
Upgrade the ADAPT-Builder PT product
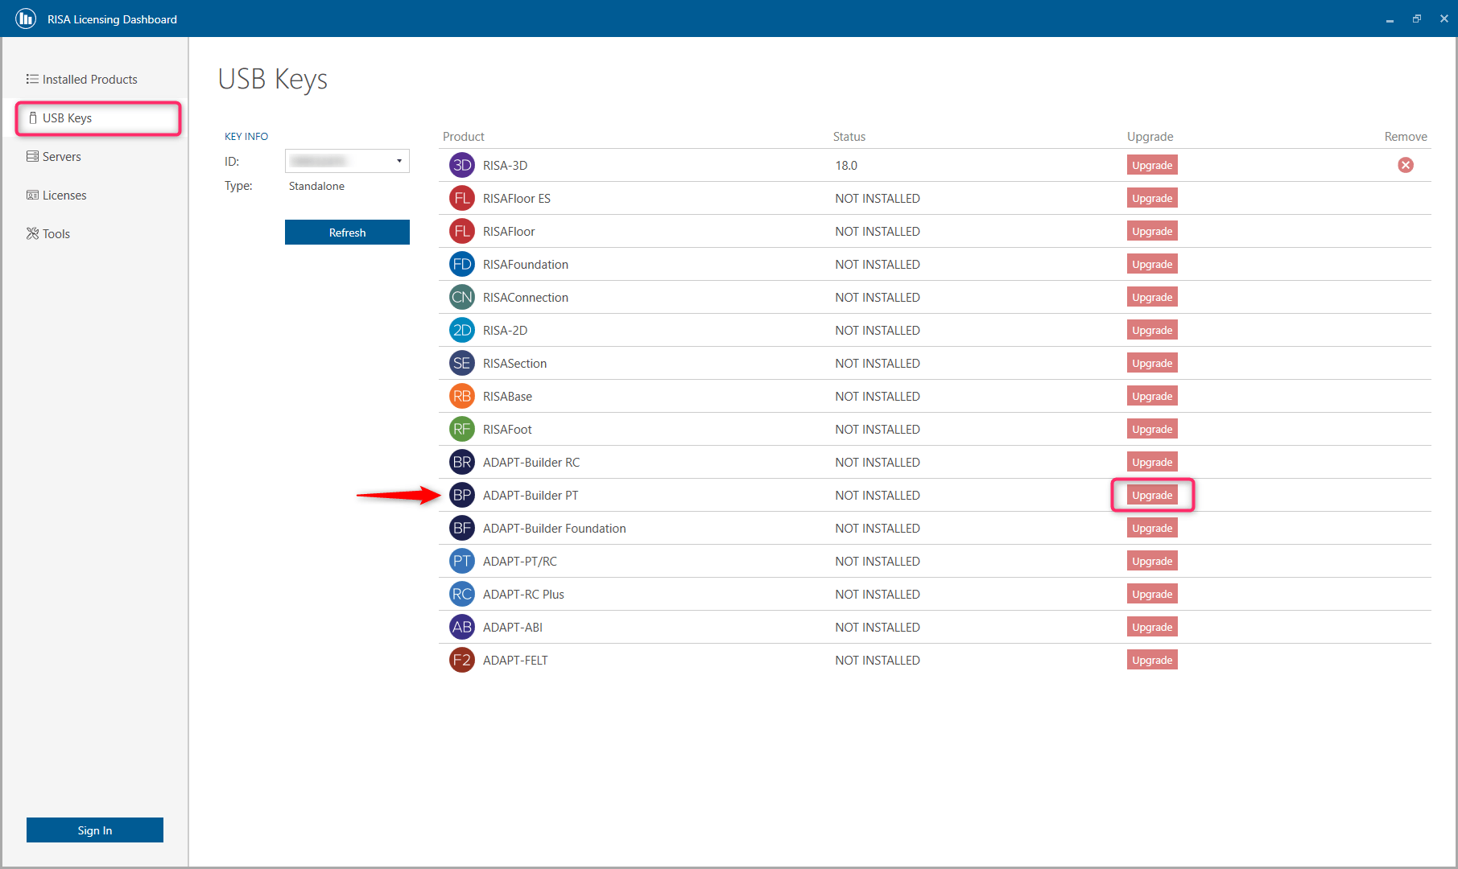point(1151,495)
